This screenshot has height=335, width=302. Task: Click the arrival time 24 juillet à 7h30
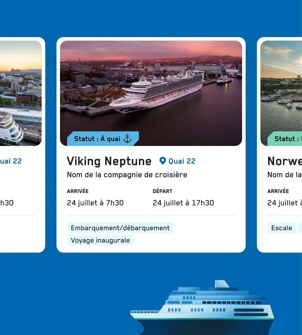pyautogui.click(x=95, y=203)
